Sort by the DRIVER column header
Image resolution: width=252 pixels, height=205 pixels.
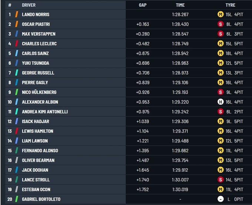click(x=29, y=5)
